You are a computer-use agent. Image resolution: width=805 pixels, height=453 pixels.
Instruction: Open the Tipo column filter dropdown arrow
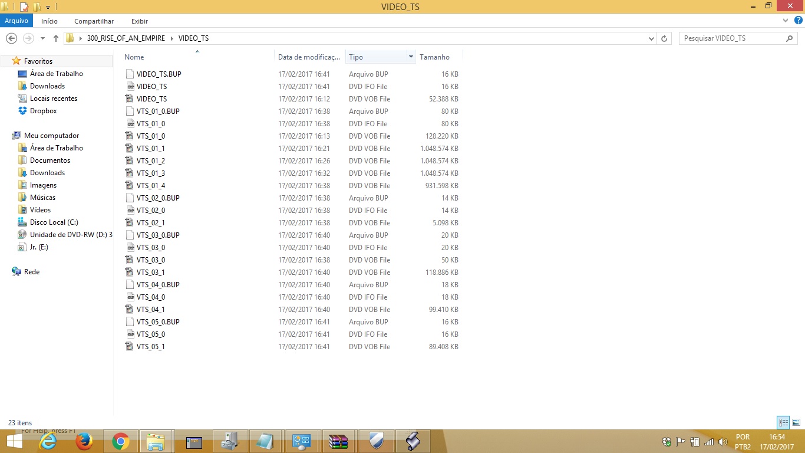pos(411,57)
